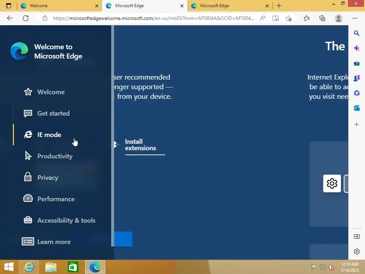Viewport: 365px width, 274px height.
Task: Switch to the Welcome tab
Action: 59,6
